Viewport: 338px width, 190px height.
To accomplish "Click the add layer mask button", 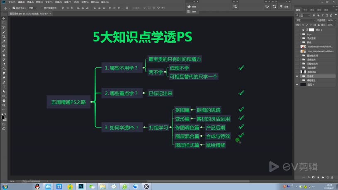I will tap(313, 178).
